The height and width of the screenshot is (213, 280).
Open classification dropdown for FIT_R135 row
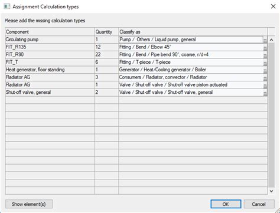(x=265, y=48)
